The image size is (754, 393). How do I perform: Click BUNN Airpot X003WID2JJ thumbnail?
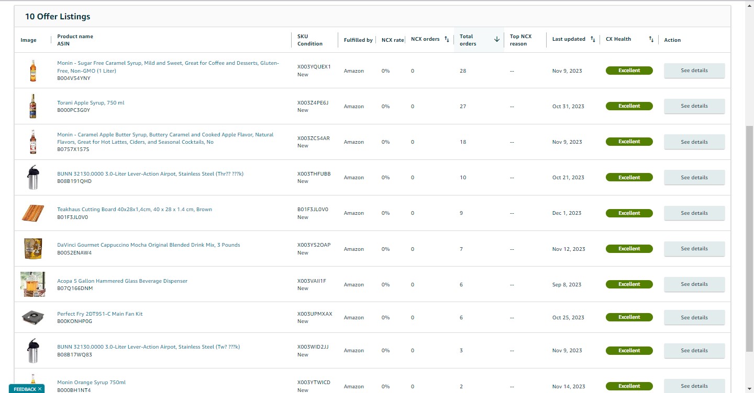click(x=32, y=351)
